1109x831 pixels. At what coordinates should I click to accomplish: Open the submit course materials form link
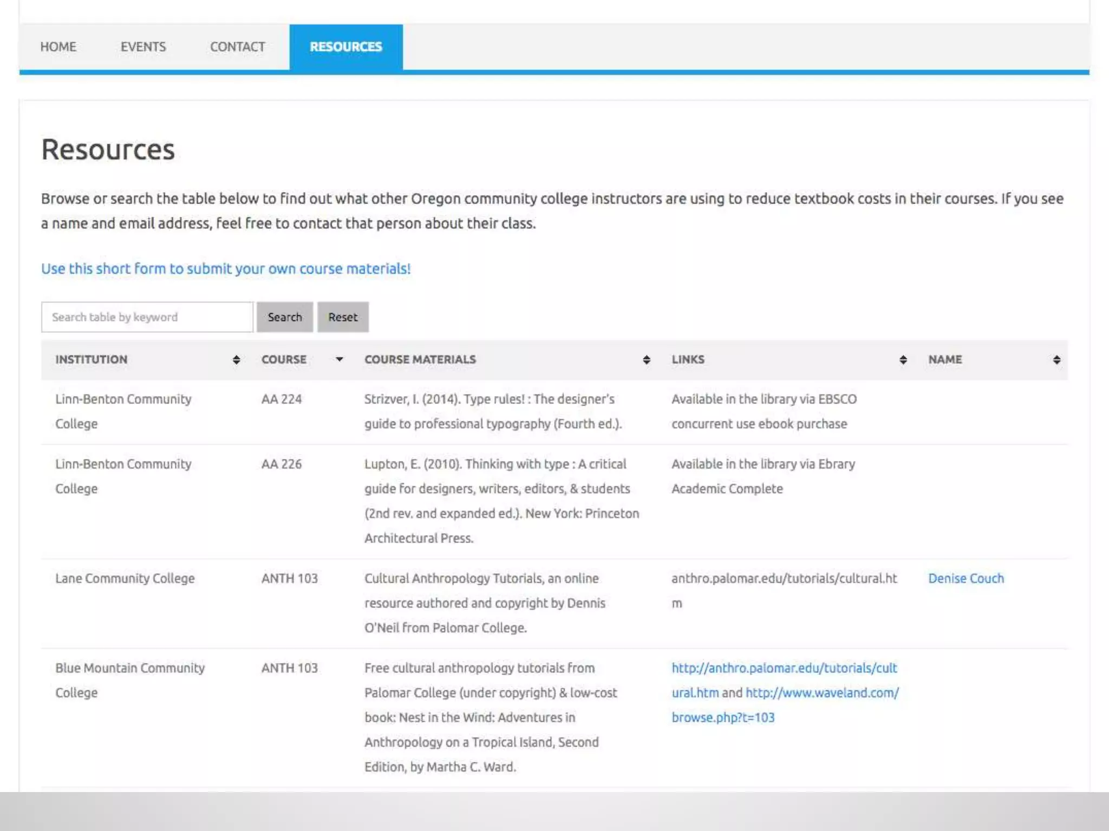pyautogui.click(x=226, y=269)
